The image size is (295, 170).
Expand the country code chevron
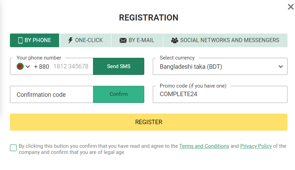point(28,66)
